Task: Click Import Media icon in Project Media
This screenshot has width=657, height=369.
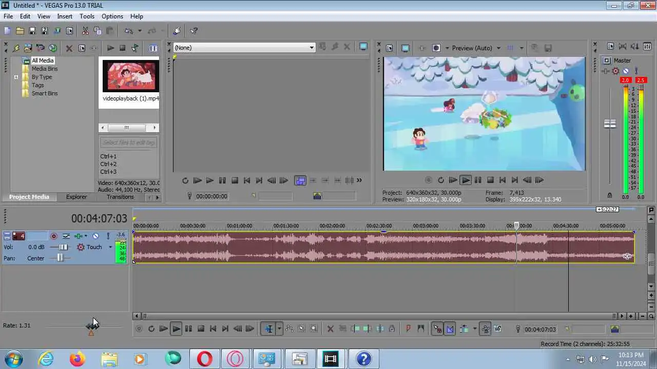Action: point(28,48)
